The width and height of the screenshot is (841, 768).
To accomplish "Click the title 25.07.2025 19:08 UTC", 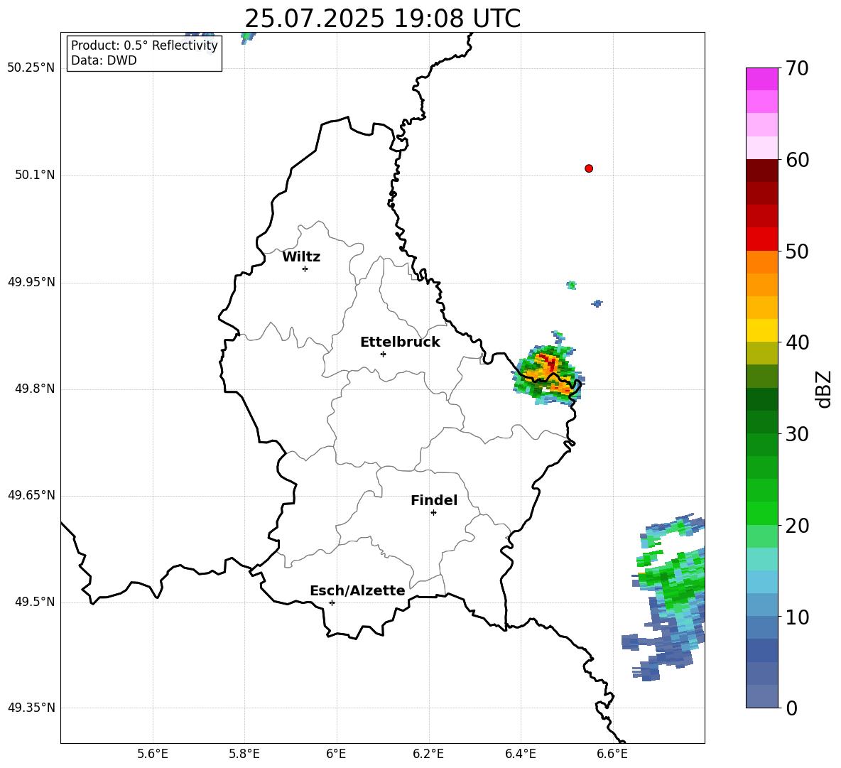I will (382, 18).
